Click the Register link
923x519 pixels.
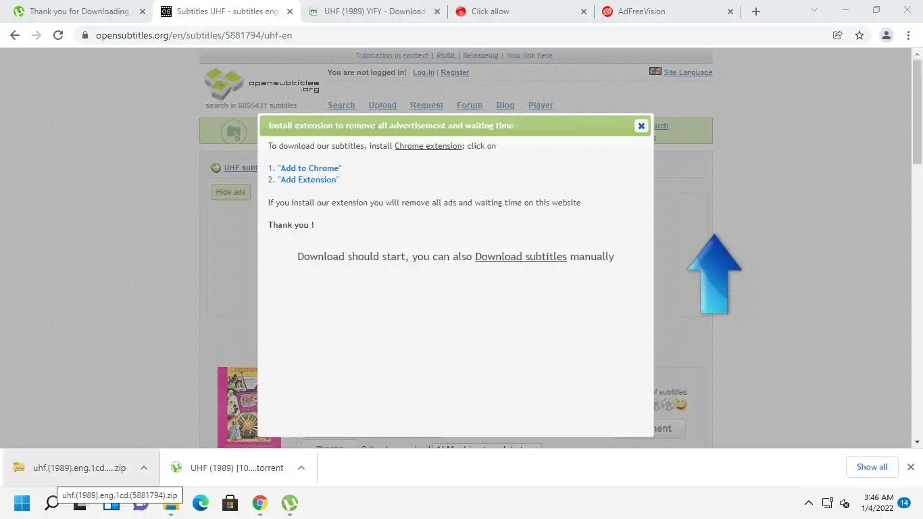click(455, 73)
